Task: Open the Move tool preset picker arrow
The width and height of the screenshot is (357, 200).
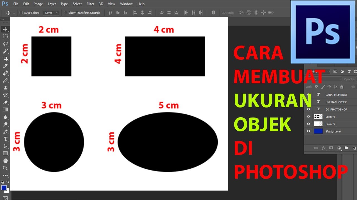Action: point(14,13)
